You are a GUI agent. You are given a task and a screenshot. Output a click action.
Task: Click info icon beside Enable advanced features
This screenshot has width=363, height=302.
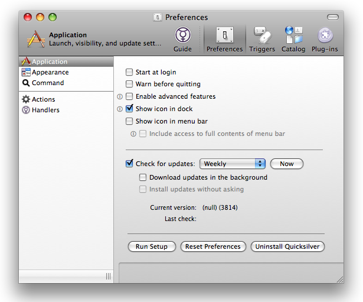120,96
